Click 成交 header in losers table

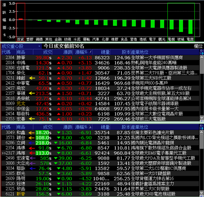(x=43, y=127)
